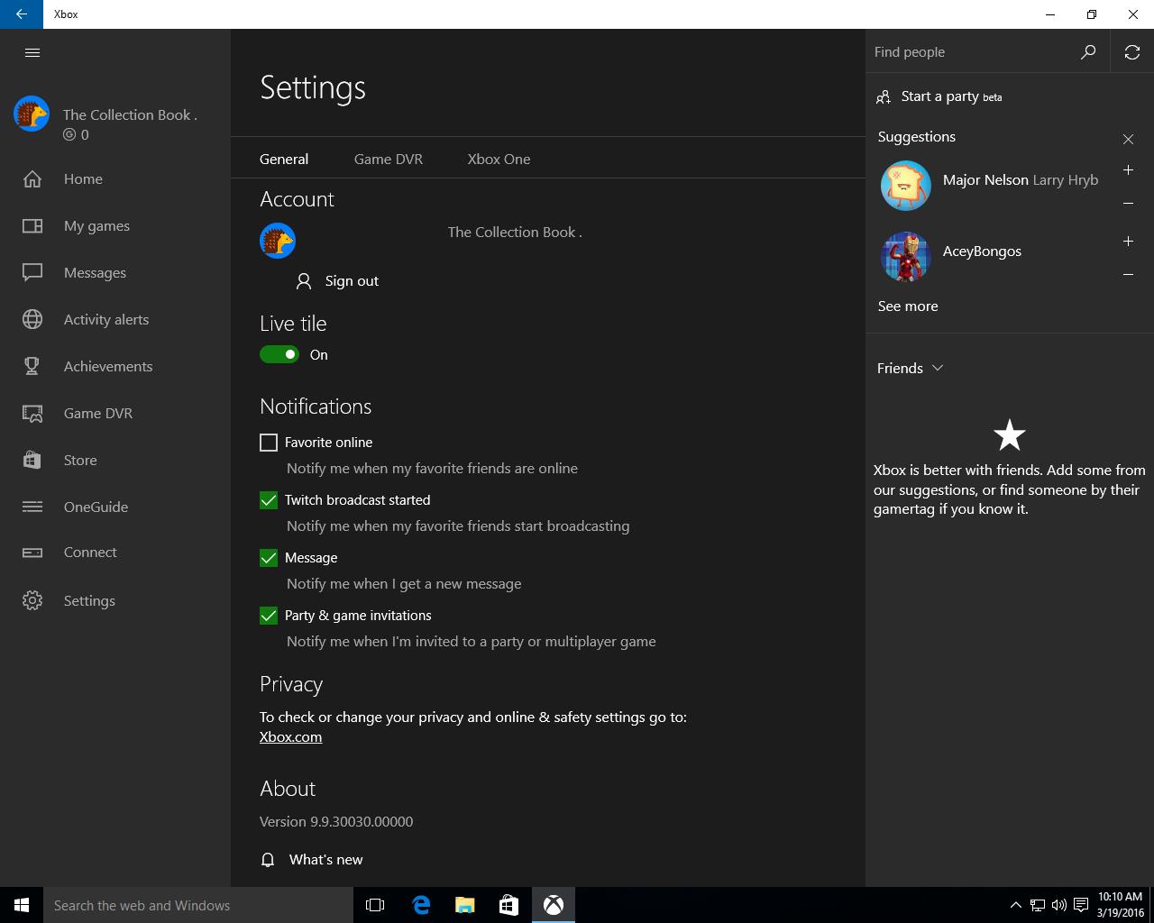Click See more suggestions
Image resolution: width=1154 pixels, height=923 pixels.
tap(908, 306)
